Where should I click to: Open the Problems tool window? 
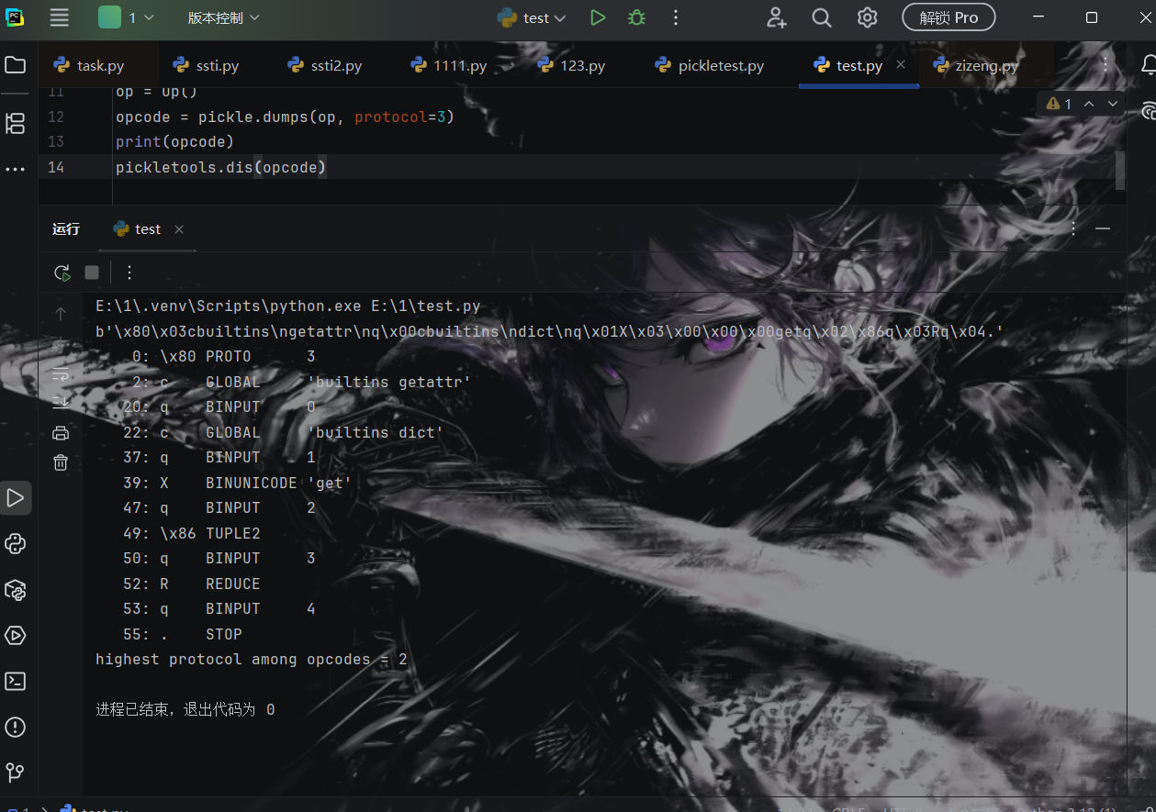pyautogui.click(x=15, y=727)
